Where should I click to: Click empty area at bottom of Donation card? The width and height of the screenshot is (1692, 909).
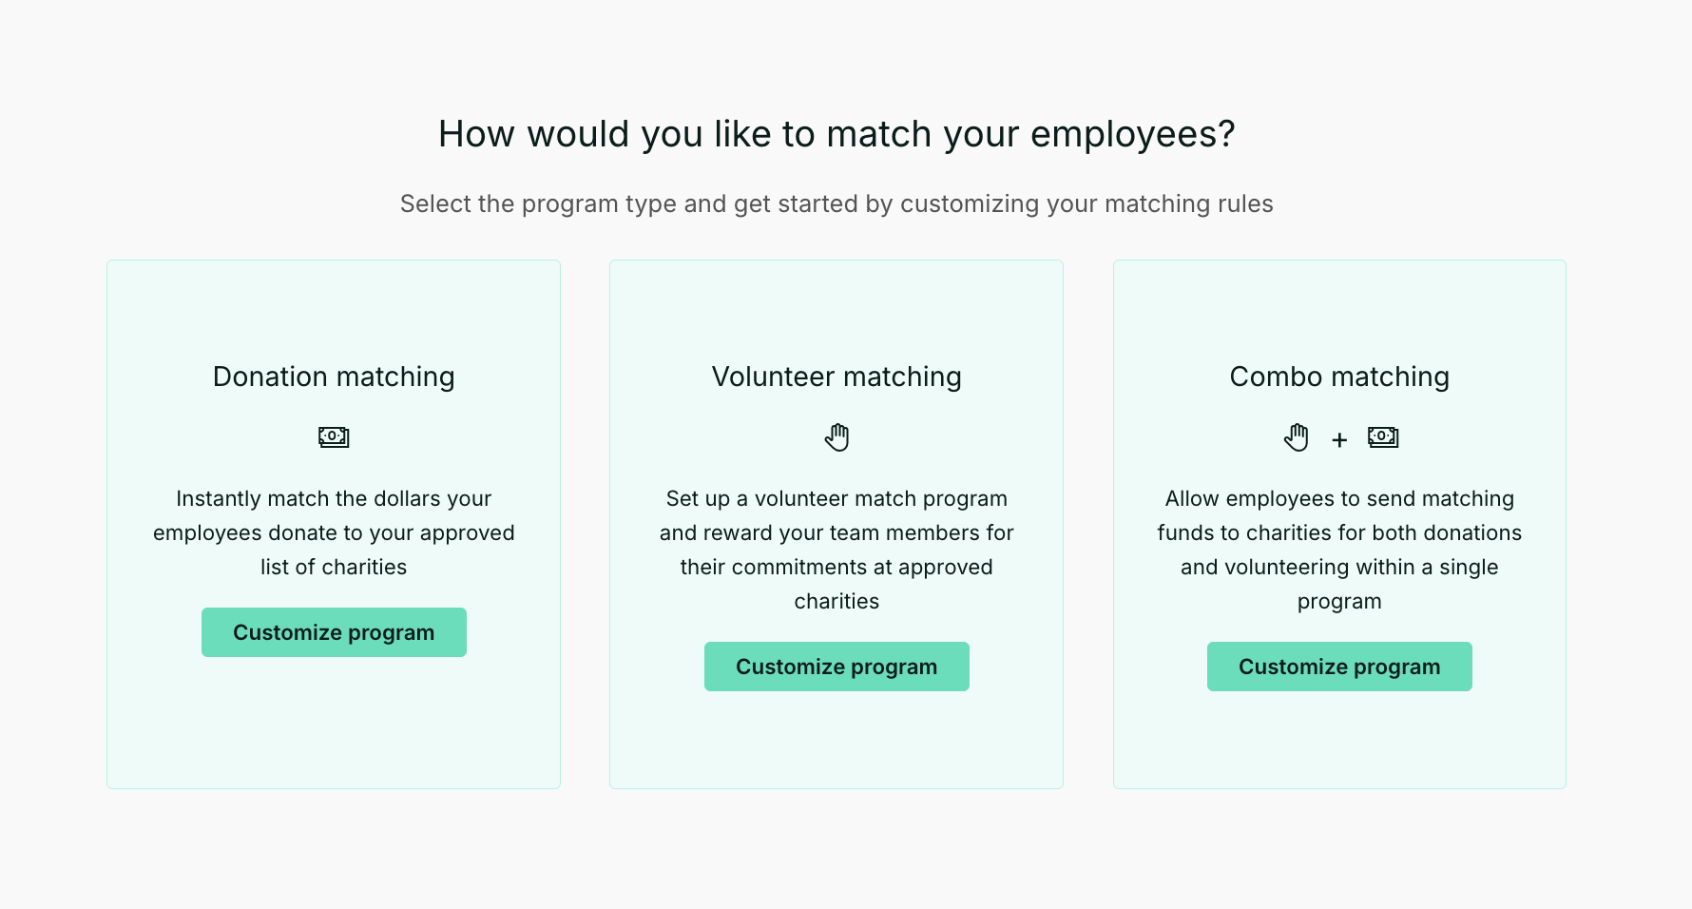(x=334, y=732)
